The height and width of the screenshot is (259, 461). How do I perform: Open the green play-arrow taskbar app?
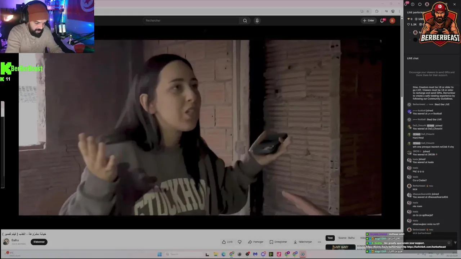point(271,254)
